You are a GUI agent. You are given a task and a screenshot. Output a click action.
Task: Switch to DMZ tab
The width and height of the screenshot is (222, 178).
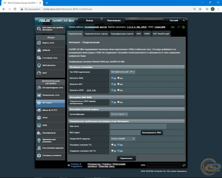[x=139, y=34]
